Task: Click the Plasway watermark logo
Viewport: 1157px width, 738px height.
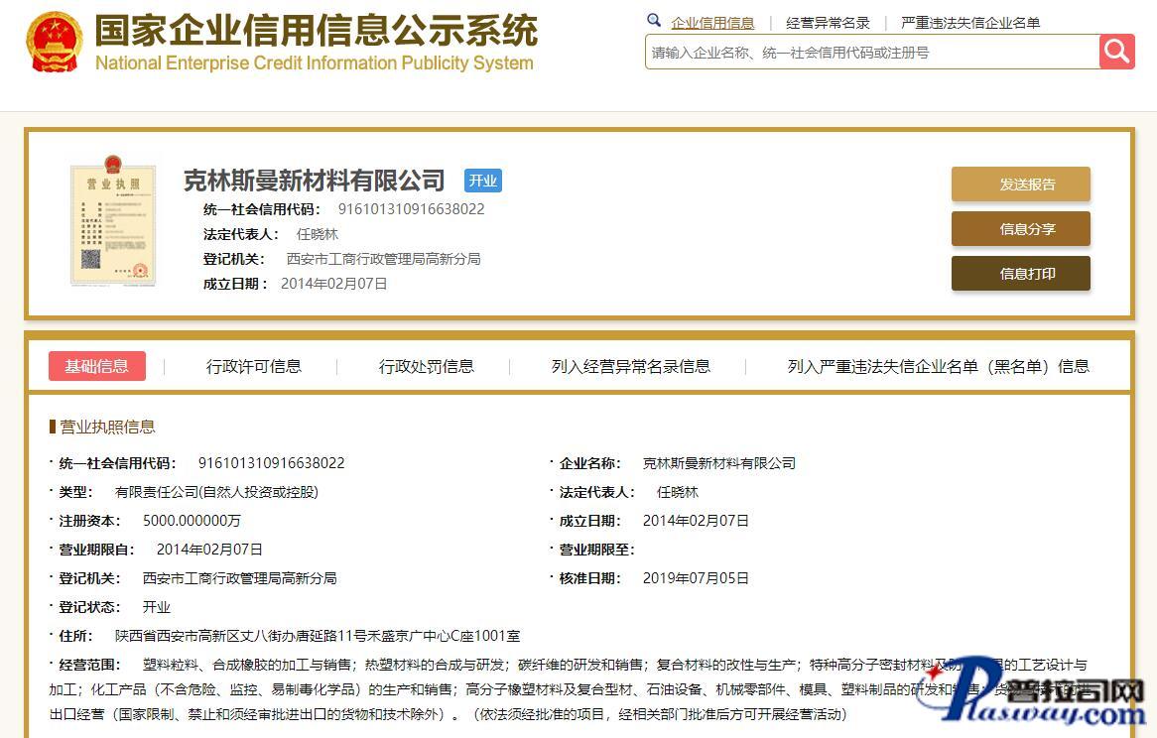Action: [x=1032, y=694]
